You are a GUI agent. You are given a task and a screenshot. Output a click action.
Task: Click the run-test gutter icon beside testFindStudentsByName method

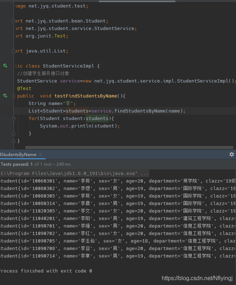pos(5,96)
